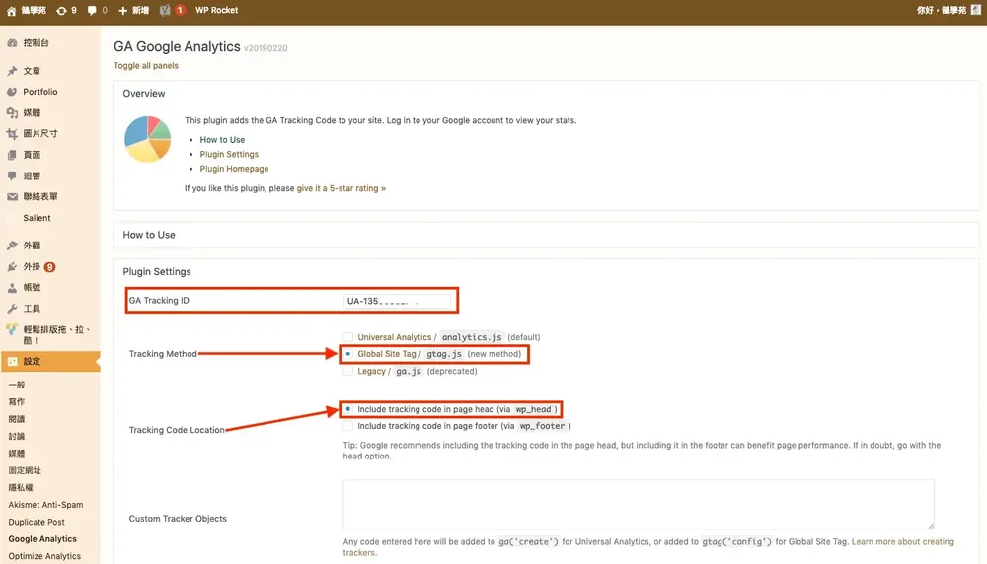Image resolution: width=987 pixels, height=564 pixels.
Task: Open Permalinks settings submenu item
Action: pos(26,471)
